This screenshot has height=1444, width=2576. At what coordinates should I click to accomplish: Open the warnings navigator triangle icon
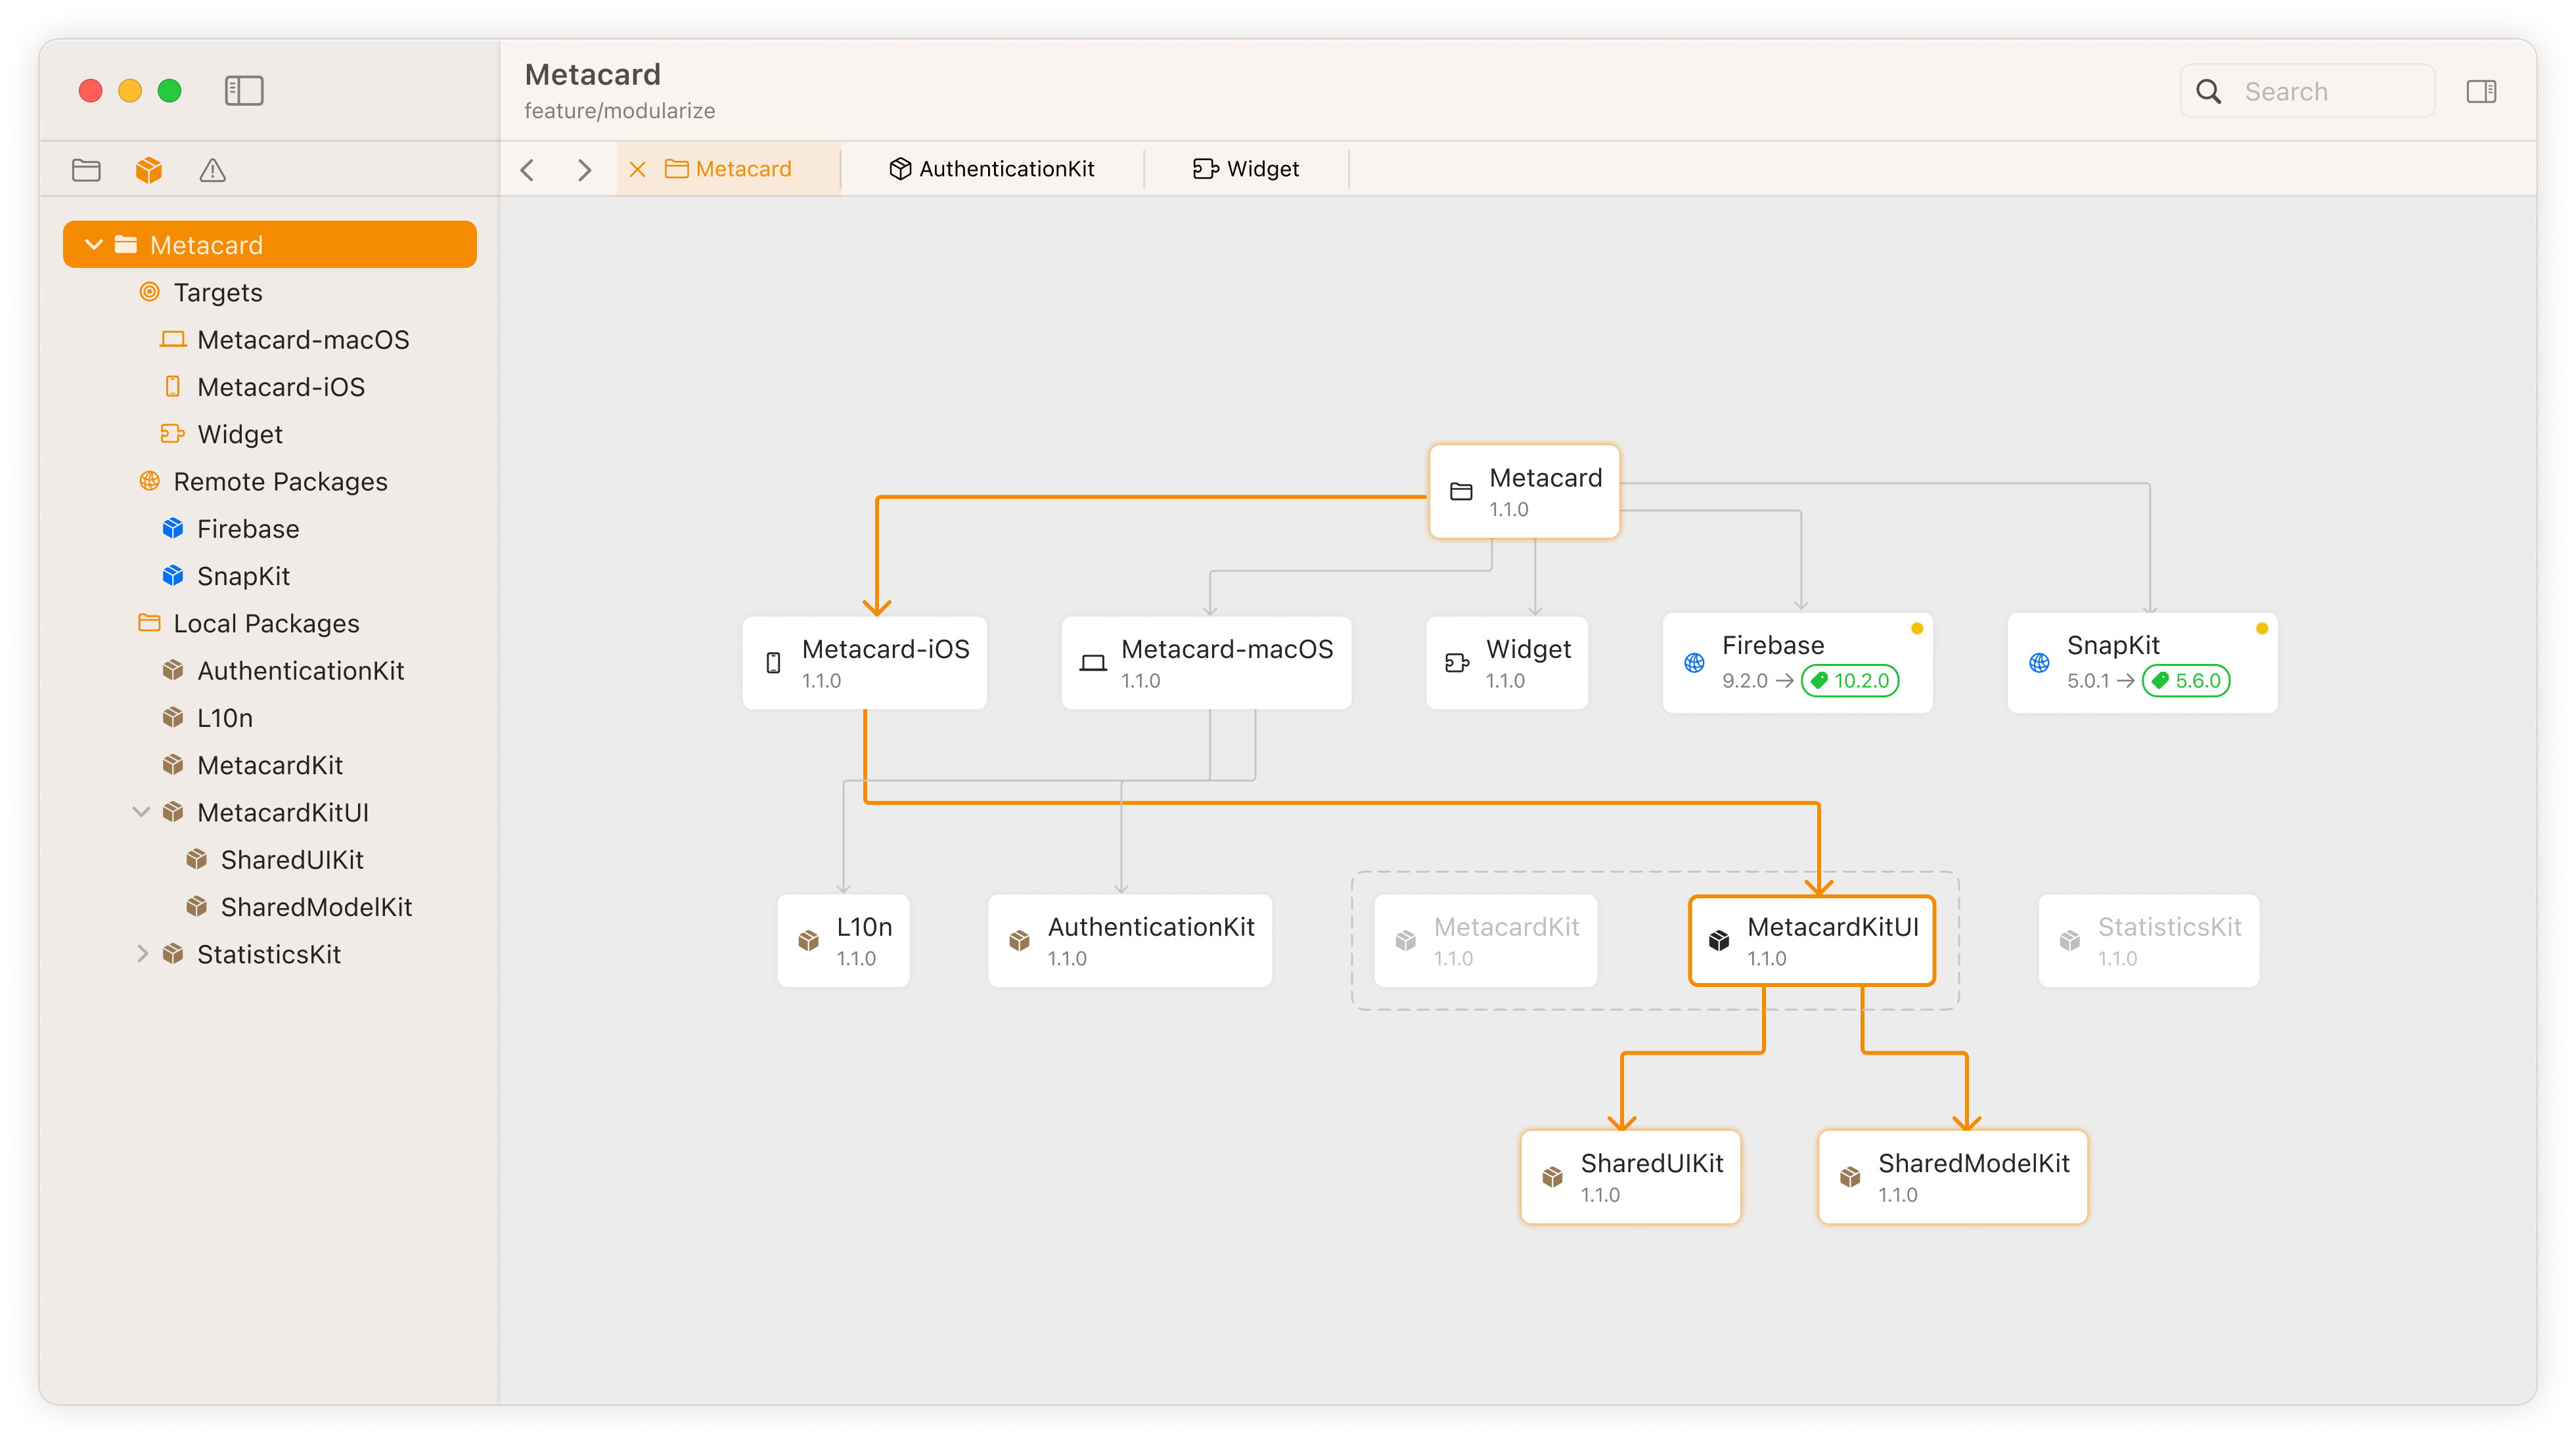212,171
